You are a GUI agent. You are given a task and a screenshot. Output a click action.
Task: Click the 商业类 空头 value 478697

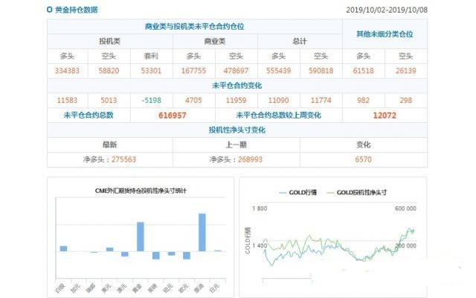point(236,71)
